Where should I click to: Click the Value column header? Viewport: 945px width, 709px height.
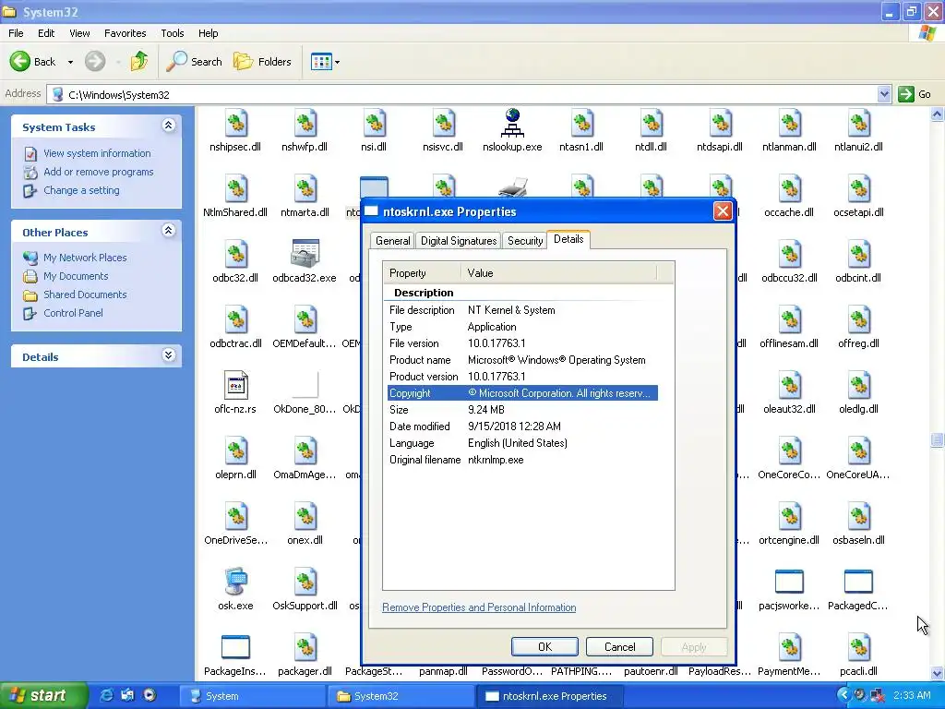click(x=558, y=273)
